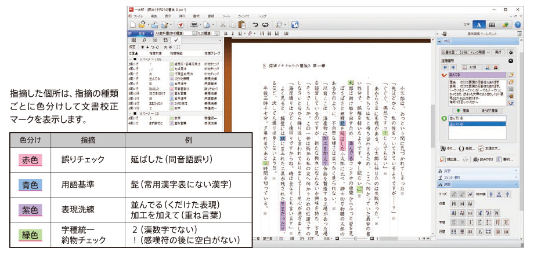Cut selection with the scissors icon
534x259 pixels.
[x=223, y=25]
